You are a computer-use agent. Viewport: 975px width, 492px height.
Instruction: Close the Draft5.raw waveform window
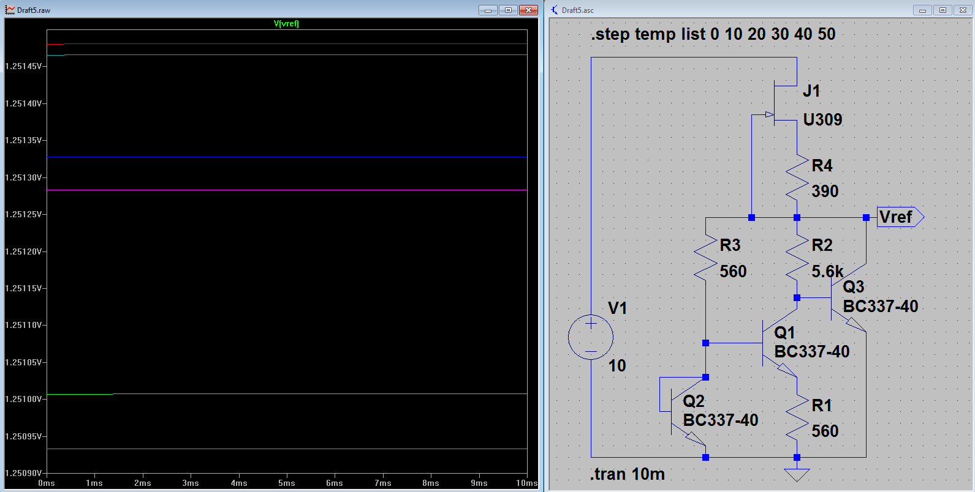pyautogui.click(x=528, y=10)
